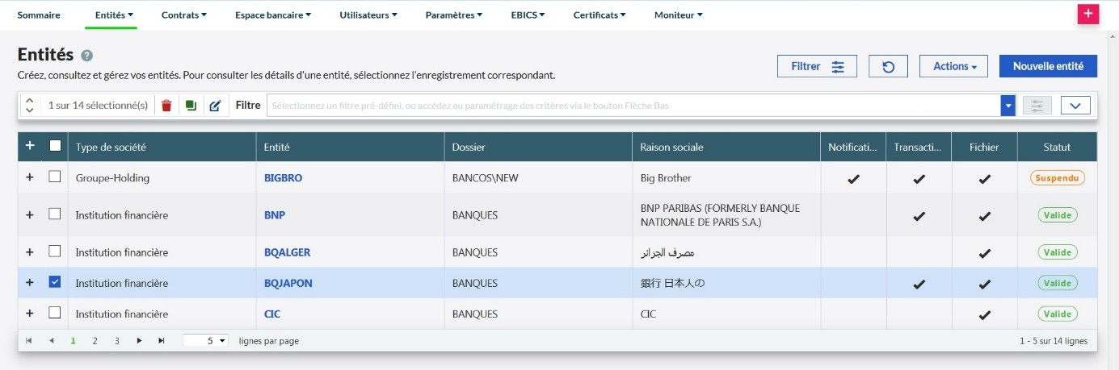Click the Nouvelle entité button
Image resolution: width=1119 pixels, height=370 pixels.
tap(1047, 67)
